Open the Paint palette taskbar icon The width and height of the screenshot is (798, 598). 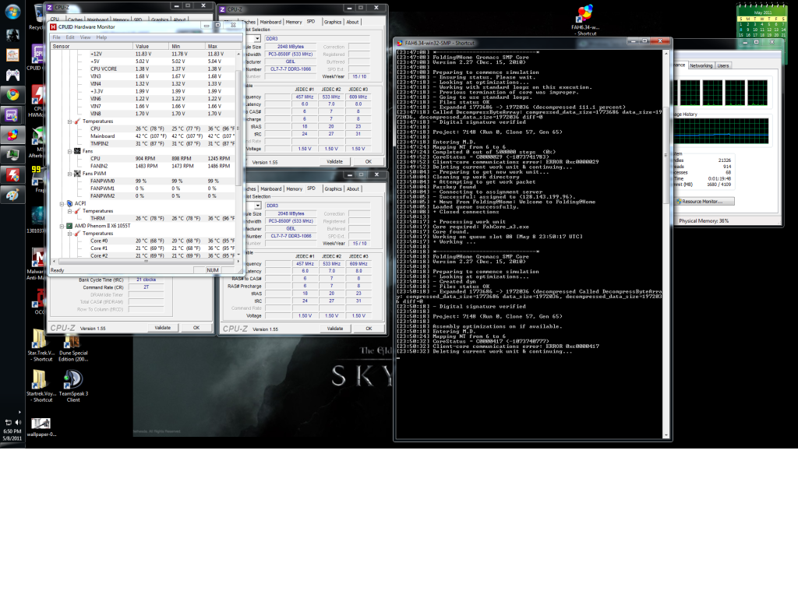(x=12, y=195)
